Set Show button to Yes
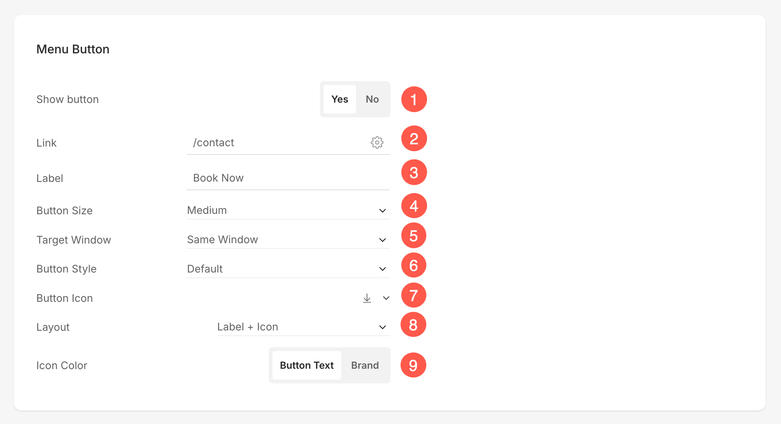781x424 pixels. pos(339,99)
